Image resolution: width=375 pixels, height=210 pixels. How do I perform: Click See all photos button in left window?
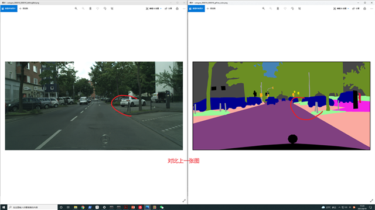9,9
